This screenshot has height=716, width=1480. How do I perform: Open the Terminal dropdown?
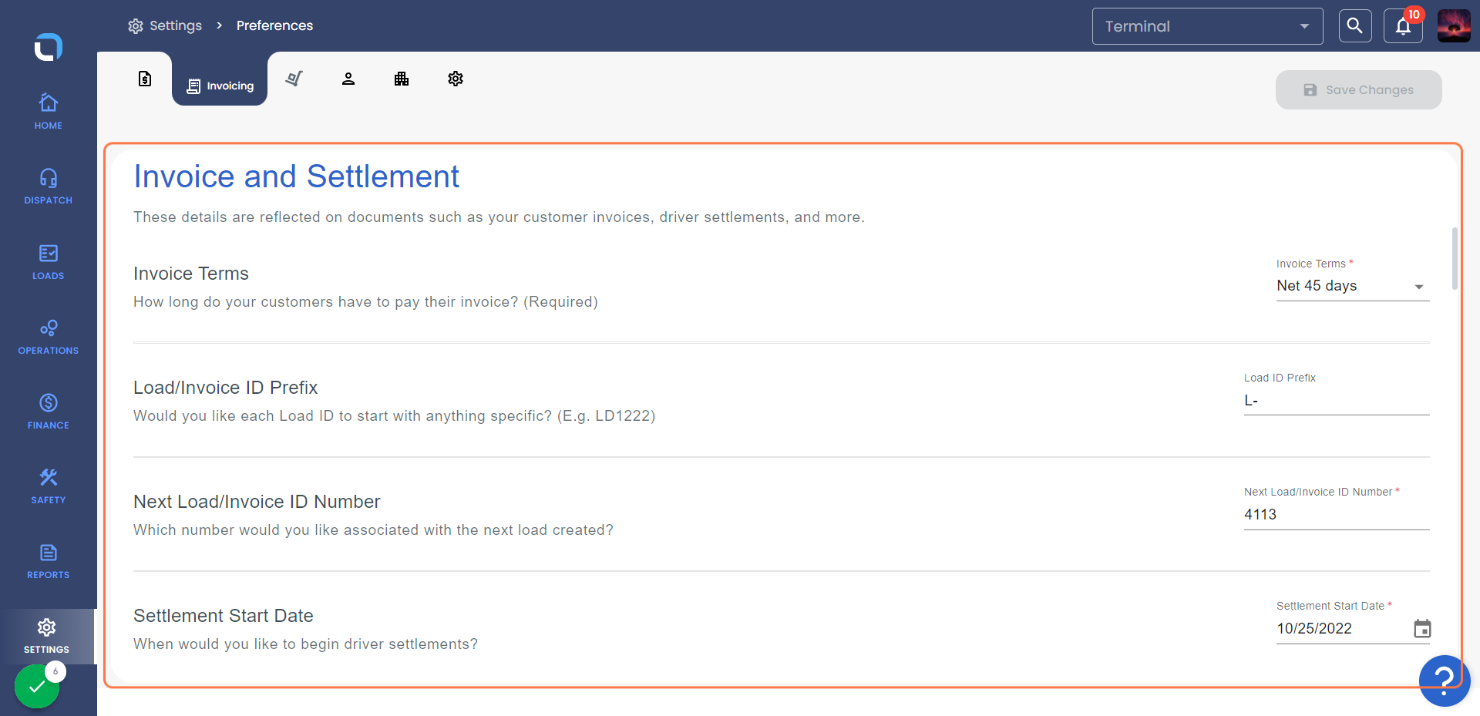pos(1207,26)
